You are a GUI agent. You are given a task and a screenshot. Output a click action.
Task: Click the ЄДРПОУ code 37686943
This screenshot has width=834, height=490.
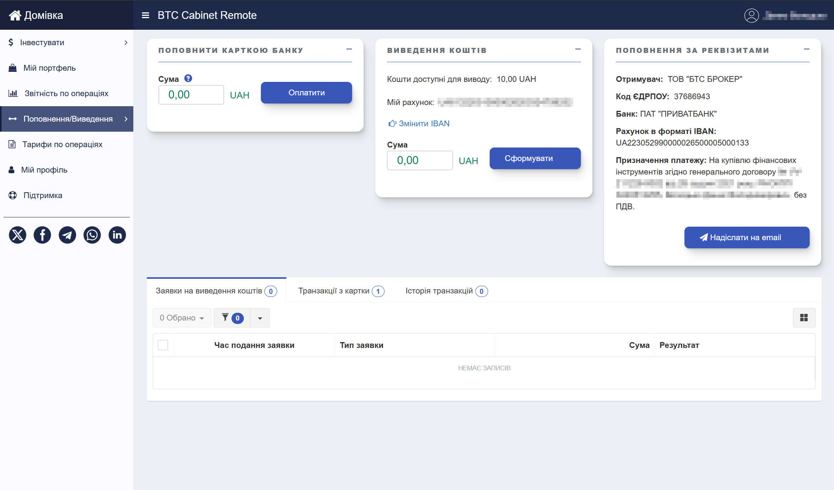[x=692, y=97]
